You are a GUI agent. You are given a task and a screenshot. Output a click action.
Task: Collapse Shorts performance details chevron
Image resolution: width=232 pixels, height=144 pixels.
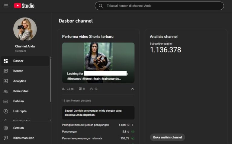pyautogui.click(x=132, y=89)
